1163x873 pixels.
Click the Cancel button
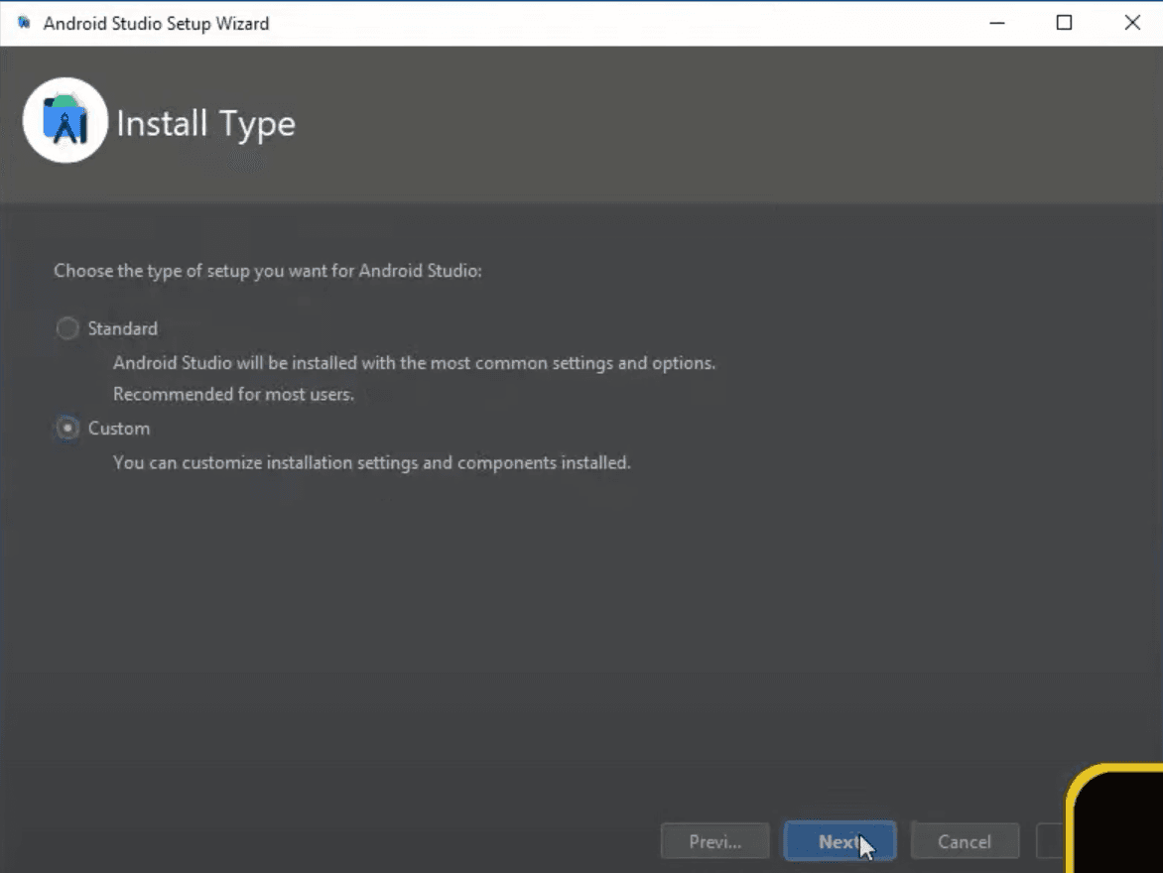[x=964, y=840]
